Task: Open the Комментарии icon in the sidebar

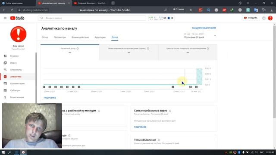Action: 5,84
